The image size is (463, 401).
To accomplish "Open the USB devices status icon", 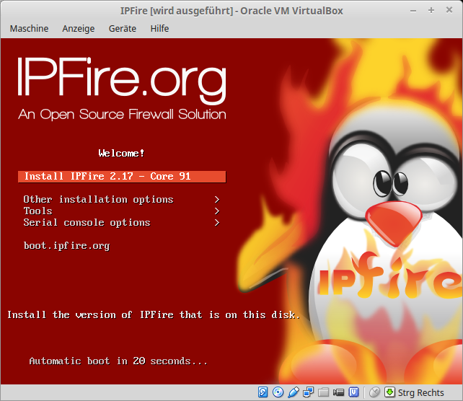I will coord(294,392).
